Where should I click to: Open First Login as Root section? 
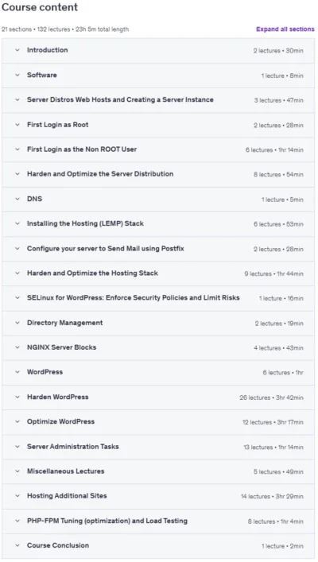click(158, 125)
